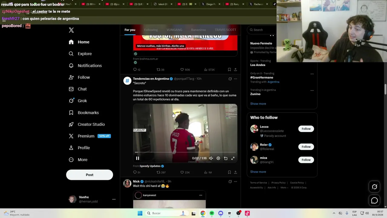This screenshot has height=218, width=387.
Task: Open the floating Grok button
Action: (x=374, y=187)
